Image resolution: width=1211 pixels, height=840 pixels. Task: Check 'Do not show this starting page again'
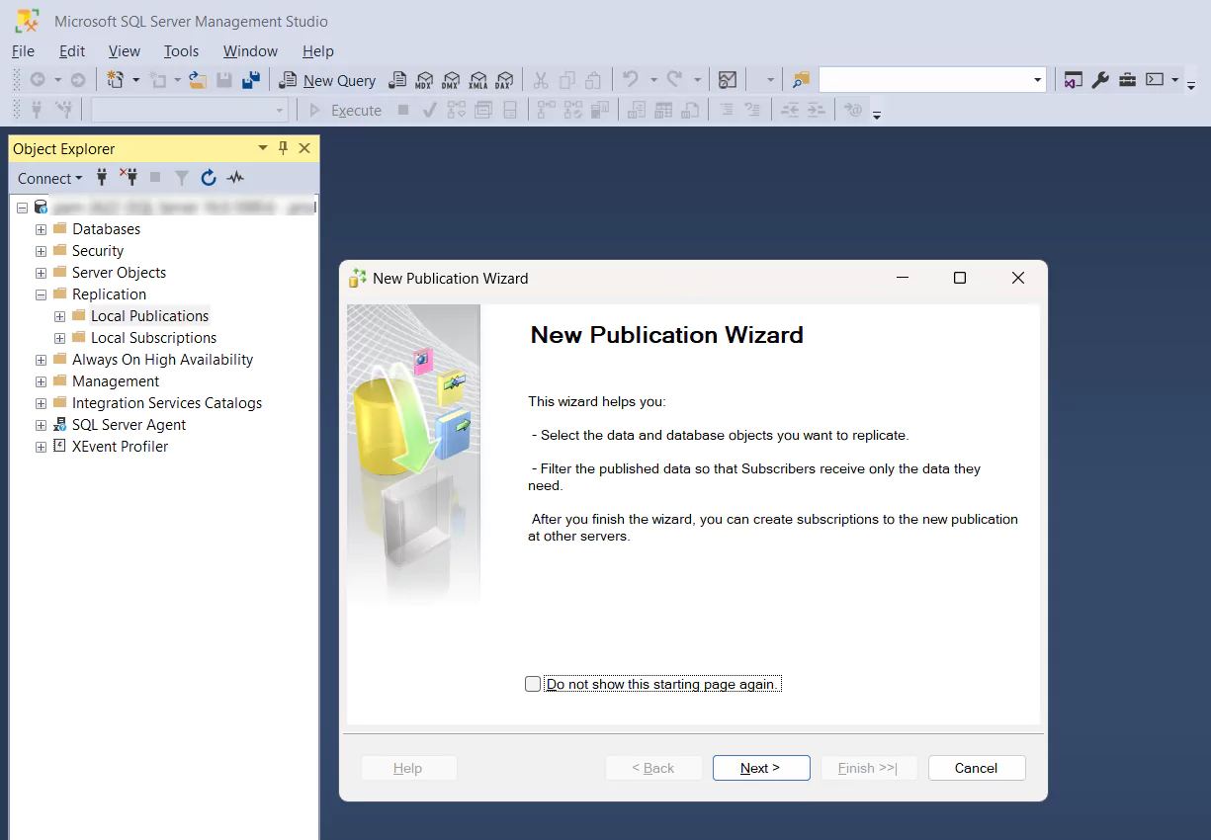(533, 683)
